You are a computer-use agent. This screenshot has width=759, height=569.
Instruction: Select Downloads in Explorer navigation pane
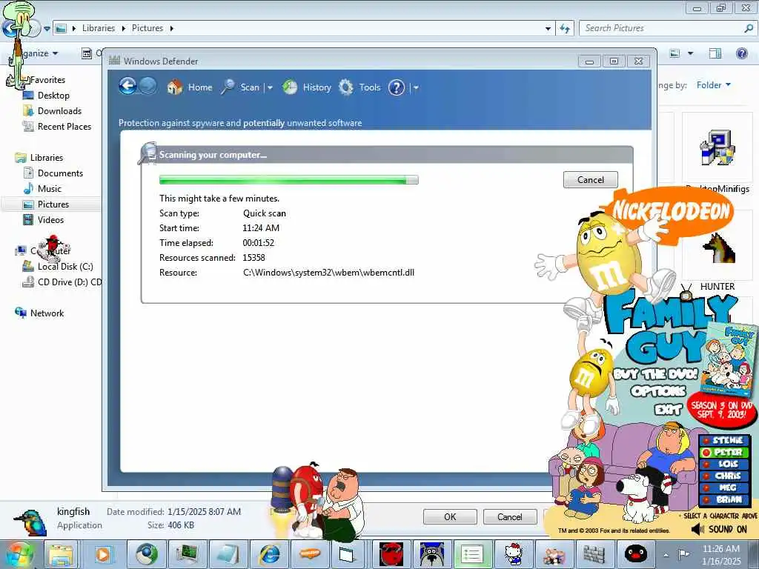(x=59, y=111)
